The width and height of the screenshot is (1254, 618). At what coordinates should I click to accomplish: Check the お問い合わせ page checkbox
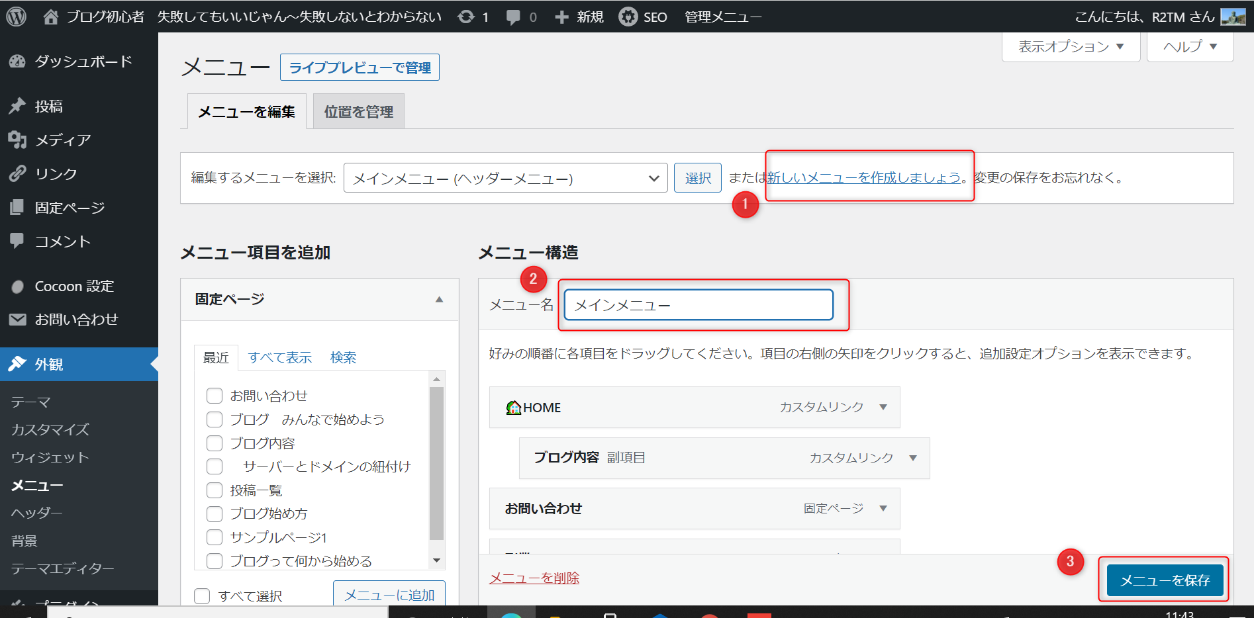[x=215, y=396]
